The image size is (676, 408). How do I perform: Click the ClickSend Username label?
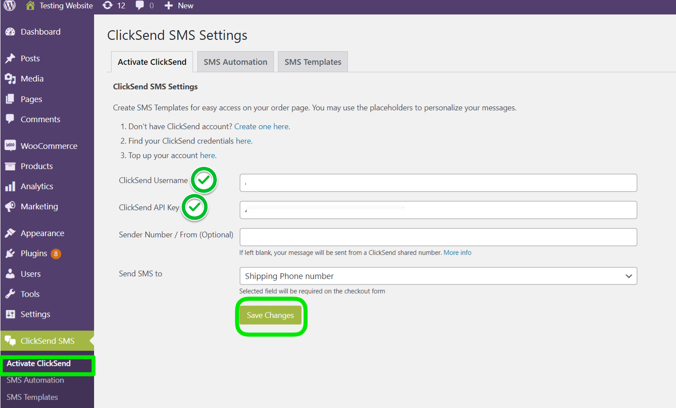[153, 180]
